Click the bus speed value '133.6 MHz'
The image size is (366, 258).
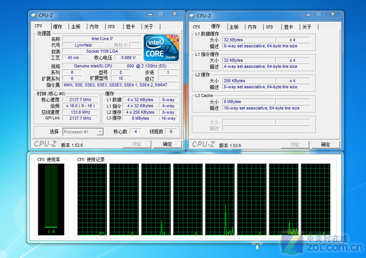click(x=80, y=112)
